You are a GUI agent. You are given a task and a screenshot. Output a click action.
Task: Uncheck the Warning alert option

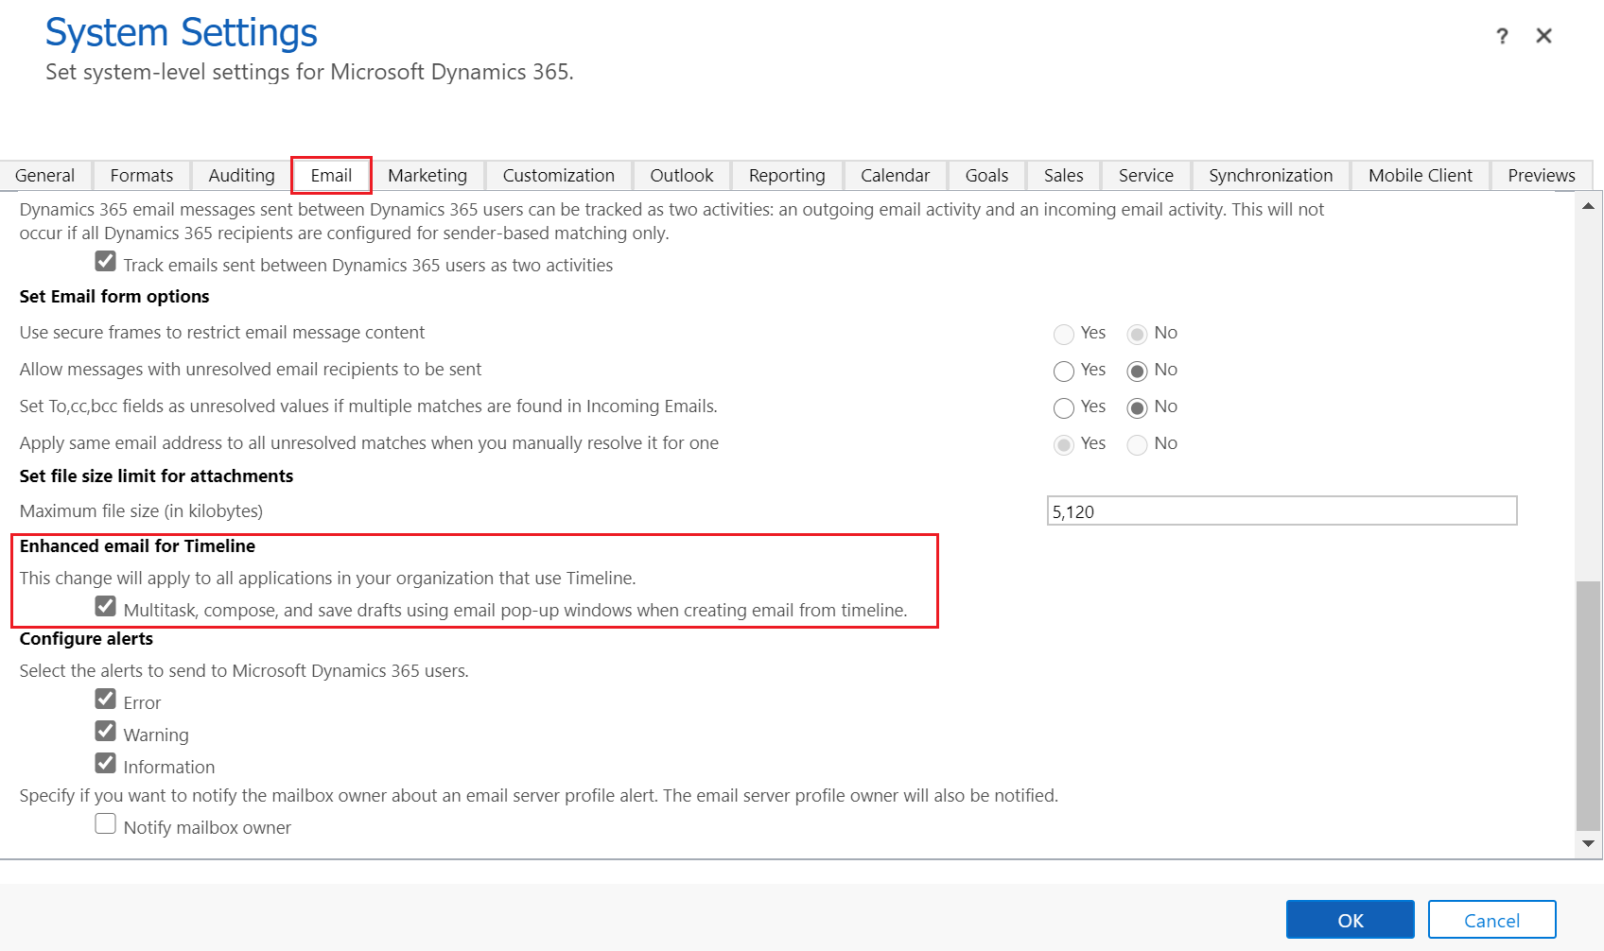105,730
